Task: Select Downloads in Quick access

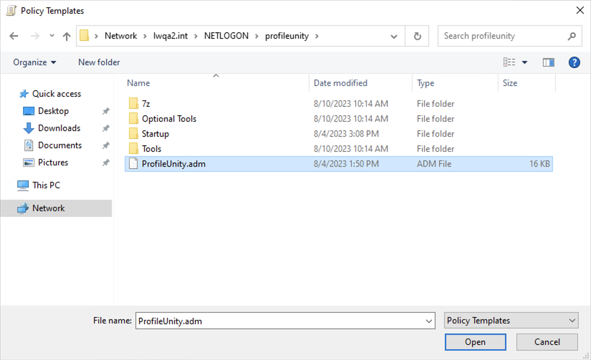Action: pos(59,128)
